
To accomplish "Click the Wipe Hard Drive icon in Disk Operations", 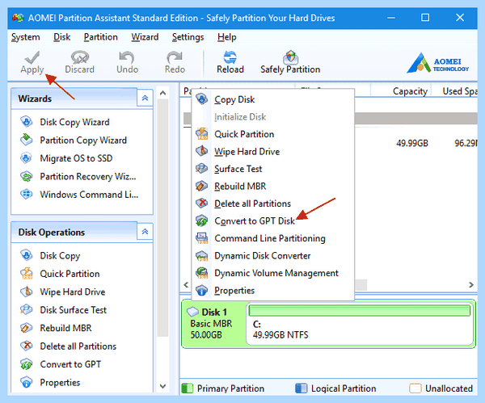I will (27, 292).
